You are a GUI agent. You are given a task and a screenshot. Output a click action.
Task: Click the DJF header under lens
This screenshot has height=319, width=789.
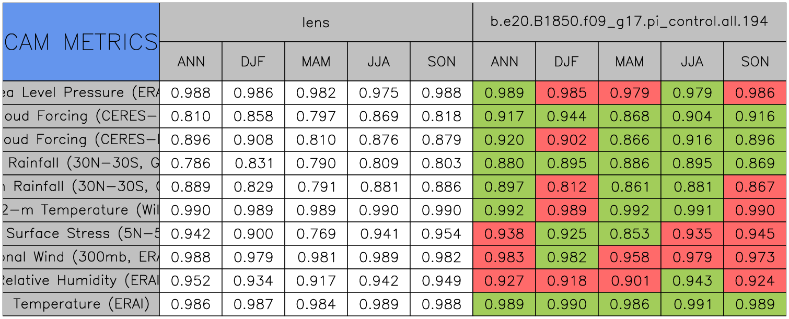[x=253, y=62]
